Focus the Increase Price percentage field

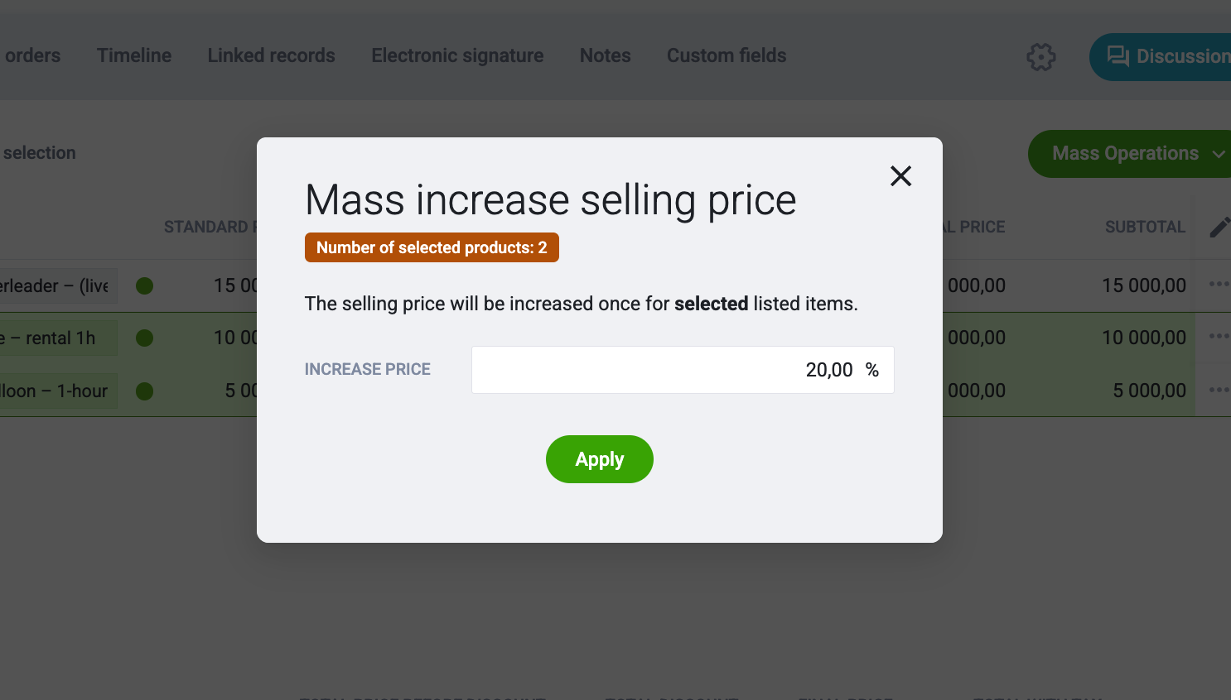[683, 370]
